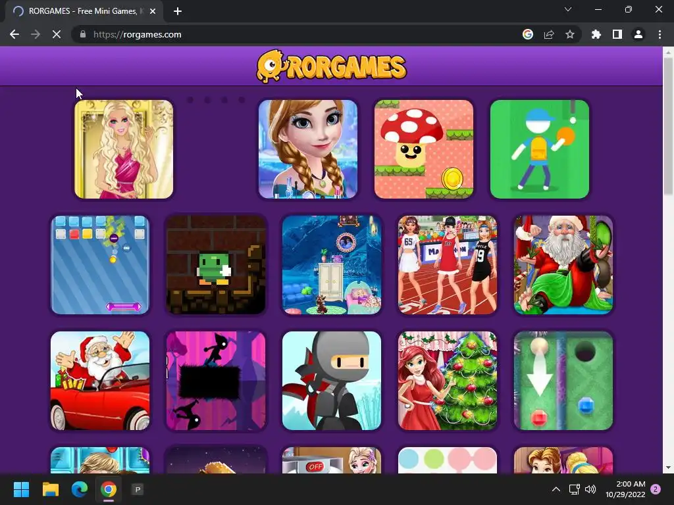Image resolution: width=674 pixels, height=505 pixels.
Task: Open the colored pastel dots game
Action: point(448,460)
